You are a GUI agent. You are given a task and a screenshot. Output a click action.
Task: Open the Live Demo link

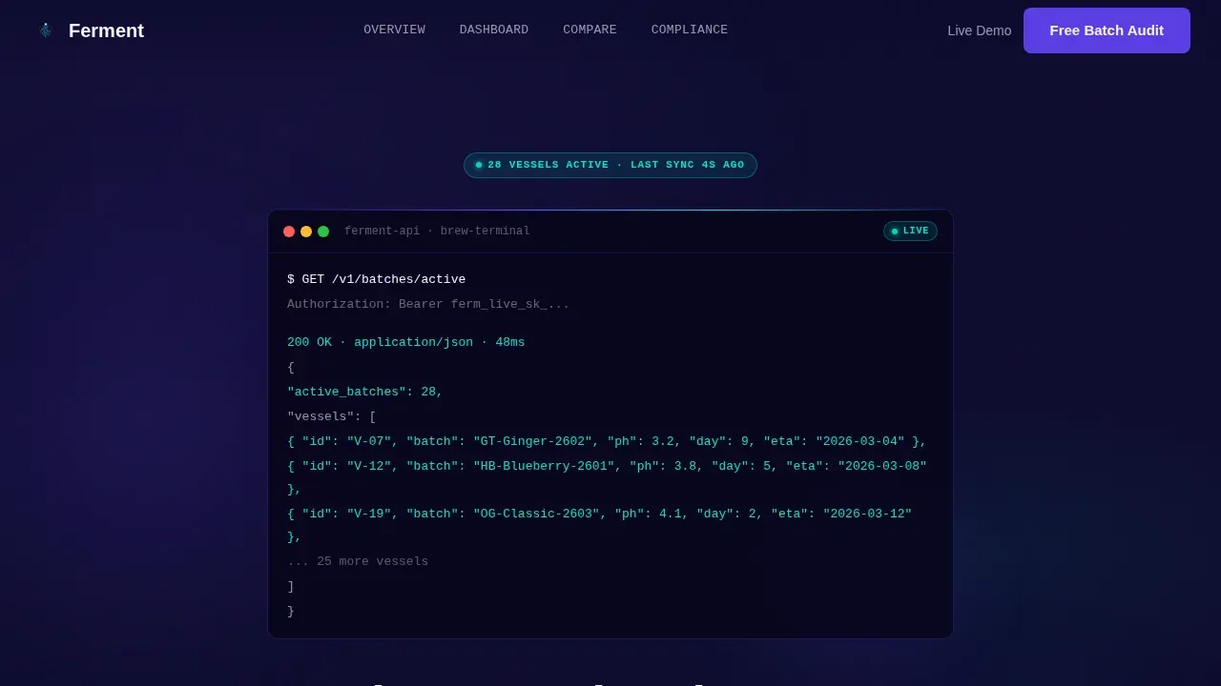tap(980, 30)
